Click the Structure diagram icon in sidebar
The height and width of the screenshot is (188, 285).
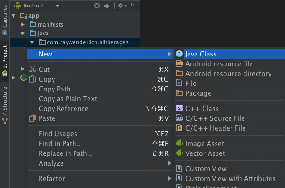pyautogui.click(x=5, y=121)
